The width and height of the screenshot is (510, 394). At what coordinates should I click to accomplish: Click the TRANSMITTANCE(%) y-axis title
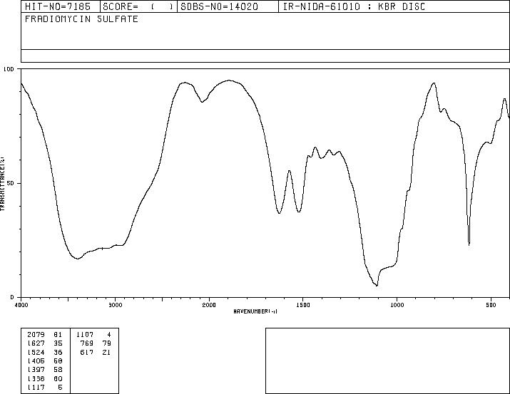[2, 184]
